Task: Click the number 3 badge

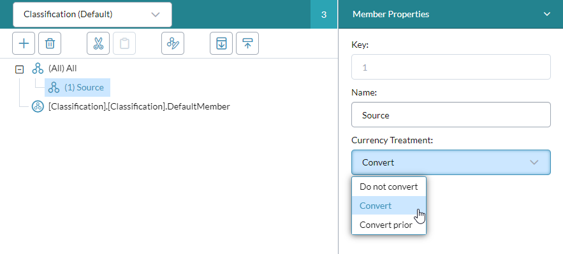Action: 324,15
